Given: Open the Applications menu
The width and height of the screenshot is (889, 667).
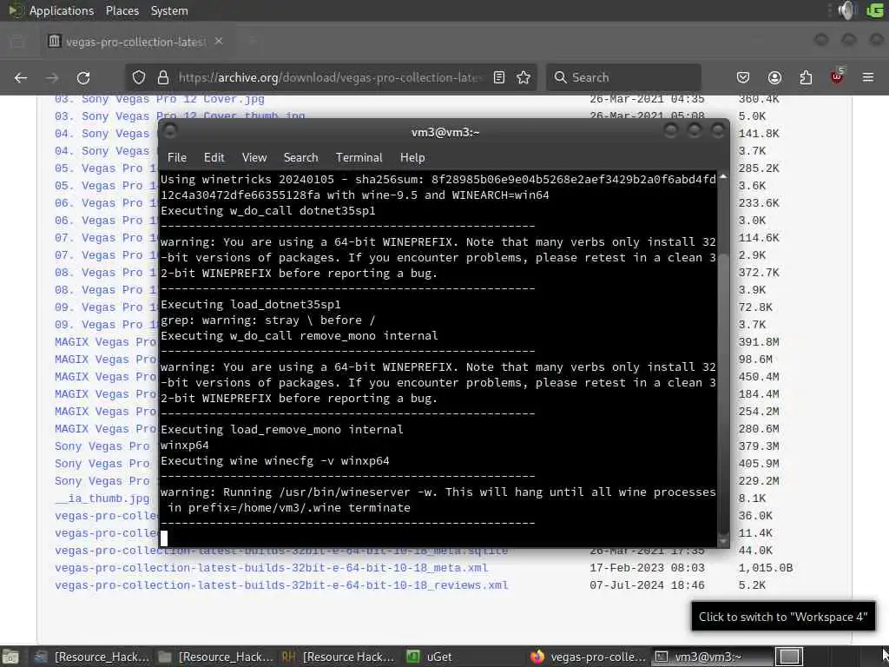Looking at the screenshot, I should [62, 10].
